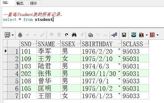Open the chart dropdown arrow

click(147, 35)
